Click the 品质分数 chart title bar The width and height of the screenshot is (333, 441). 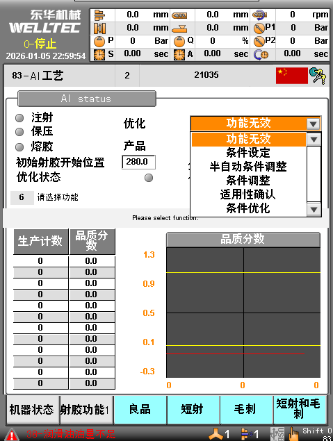(x=243, y=240)
